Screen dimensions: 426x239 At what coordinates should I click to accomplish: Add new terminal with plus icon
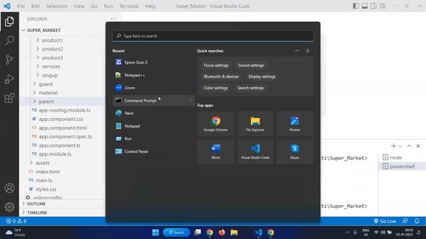[x=393, y=146]
